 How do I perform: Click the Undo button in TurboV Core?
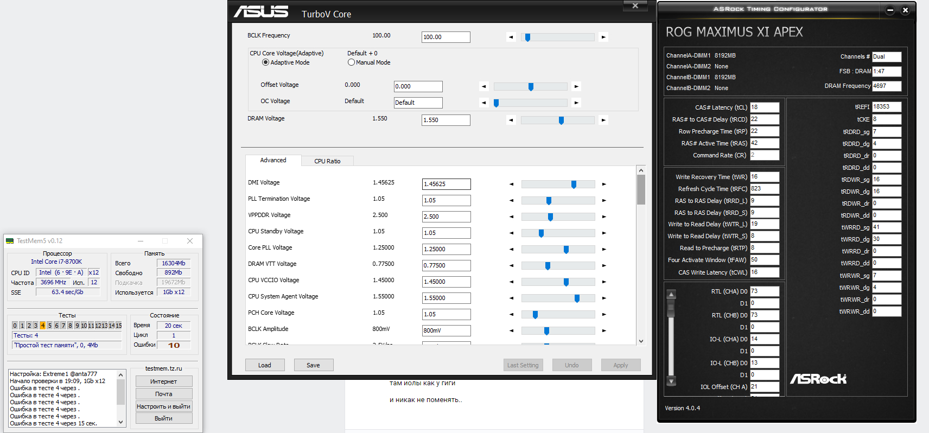pos(572,365)
